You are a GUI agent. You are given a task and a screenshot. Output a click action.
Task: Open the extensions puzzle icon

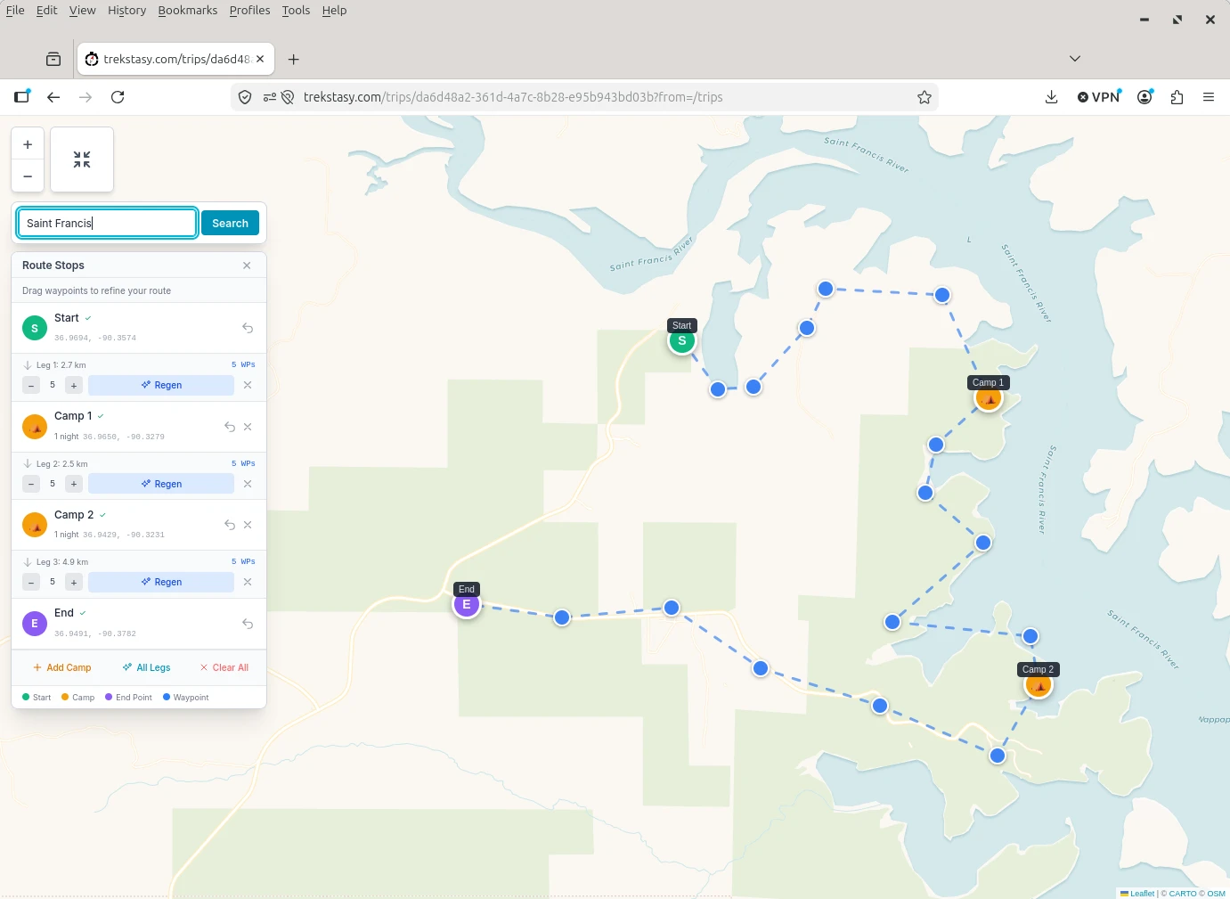pyautogui.click(x=1177, y=97)
